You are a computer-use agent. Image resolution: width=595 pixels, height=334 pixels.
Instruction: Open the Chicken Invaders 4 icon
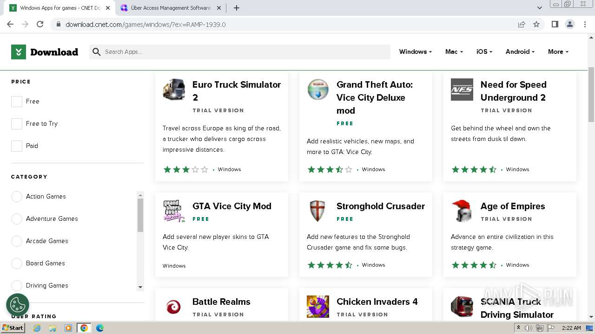coord(318,307)
